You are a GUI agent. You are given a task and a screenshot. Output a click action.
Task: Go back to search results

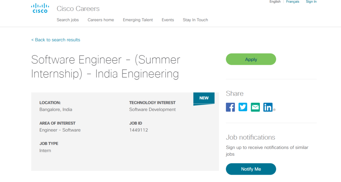pyautogui.click(x=56, y=40)
